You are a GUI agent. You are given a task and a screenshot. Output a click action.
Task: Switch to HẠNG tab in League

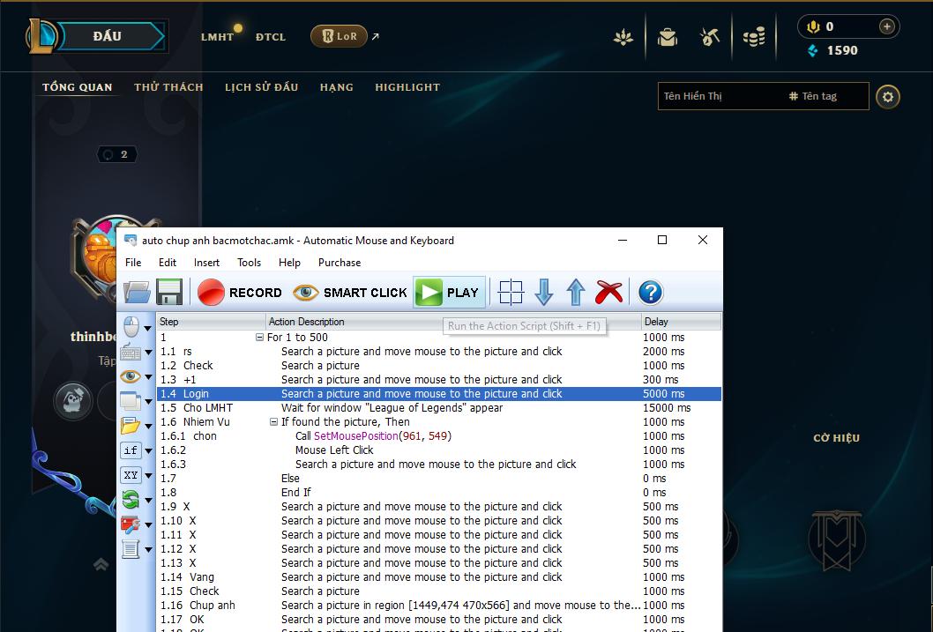pyautogui.click(x=336, y=87)
